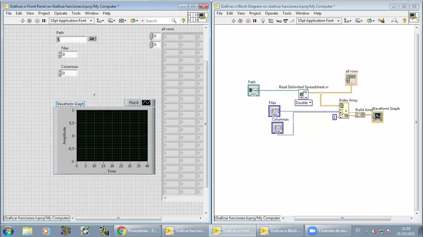Open the Double polymorphic selector dropdown
Image resolution: width=423 pixels, height=237 pixels.
[304, 103]
